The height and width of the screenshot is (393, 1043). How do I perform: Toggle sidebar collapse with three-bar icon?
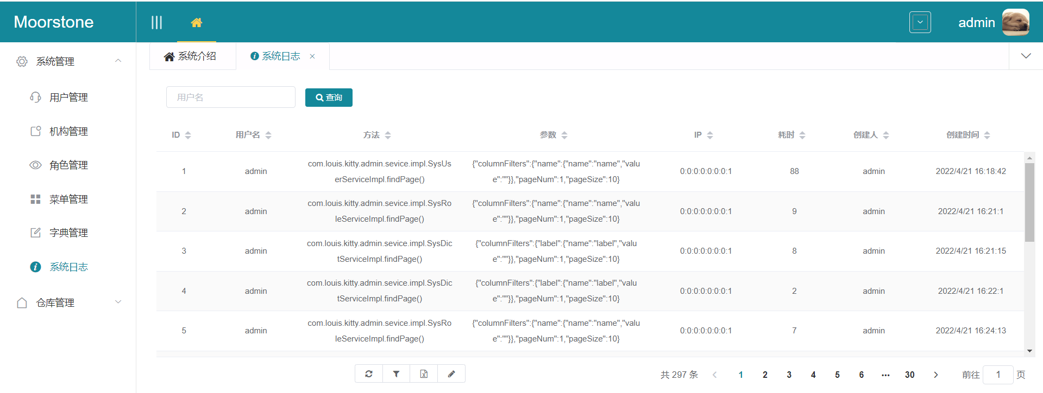pos(156,22)
